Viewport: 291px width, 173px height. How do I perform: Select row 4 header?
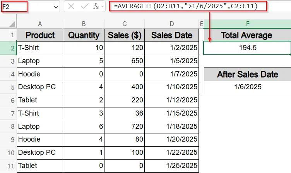point(9,74)
